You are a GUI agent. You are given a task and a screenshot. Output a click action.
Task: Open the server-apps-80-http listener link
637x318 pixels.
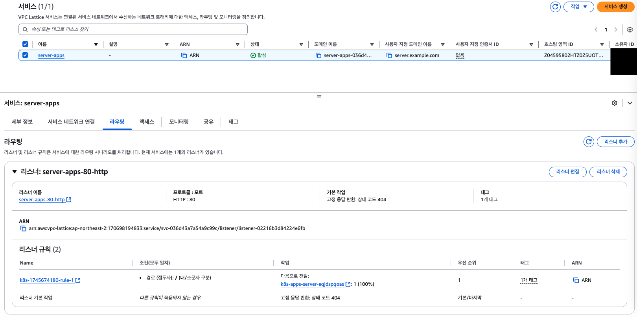pos(42,200)
